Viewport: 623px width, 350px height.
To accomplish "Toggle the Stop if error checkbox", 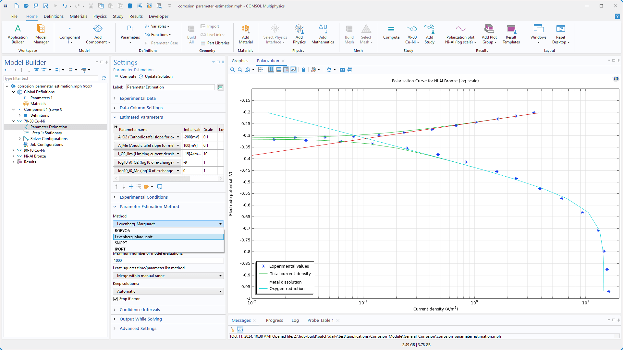I will [116, 299].
